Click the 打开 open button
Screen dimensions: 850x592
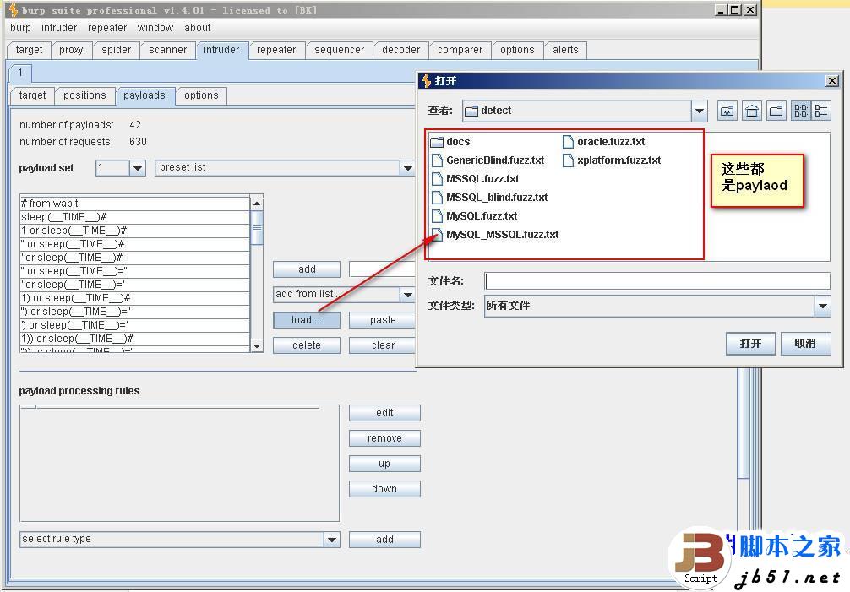(x=751, y=344)
